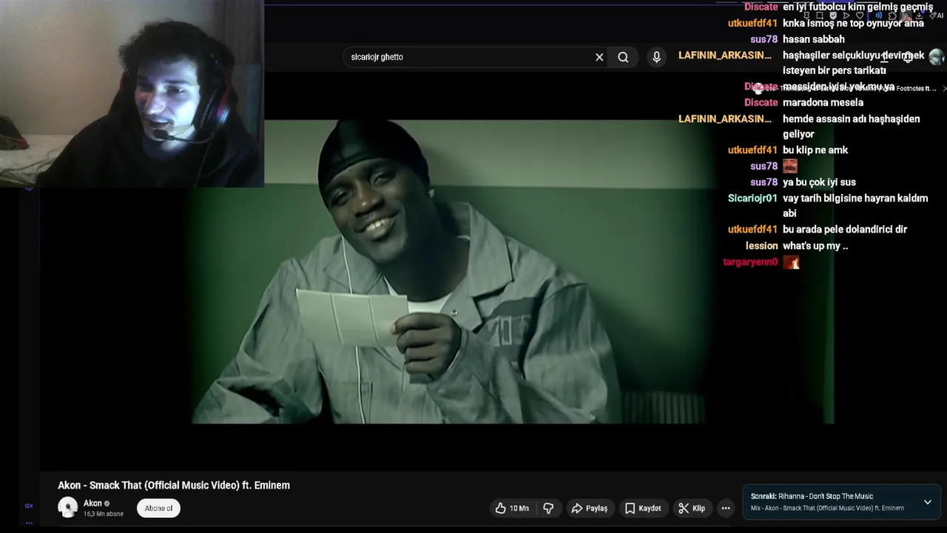Click LAFININ_ARKASIN beside 'haşhaşiler selçukluyu'
This screenshot has width=947, height=533.
point(725,55)
